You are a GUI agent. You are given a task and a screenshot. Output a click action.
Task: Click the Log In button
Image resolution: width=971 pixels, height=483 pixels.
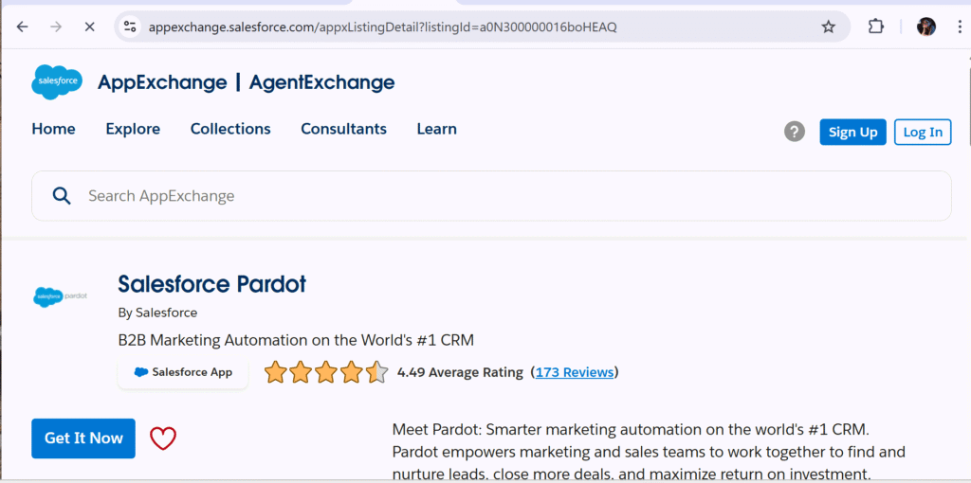(x=923, y=132)
